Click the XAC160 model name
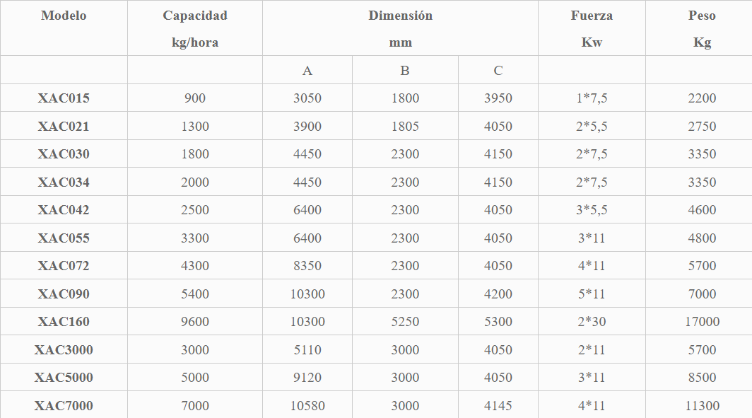 point(64,322)
